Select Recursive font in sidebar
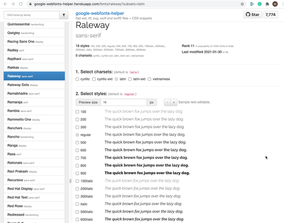This screenshot has width=284, height=223. point(34,180)
